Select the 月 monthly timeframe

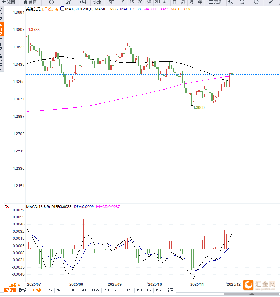coord(191,2)
